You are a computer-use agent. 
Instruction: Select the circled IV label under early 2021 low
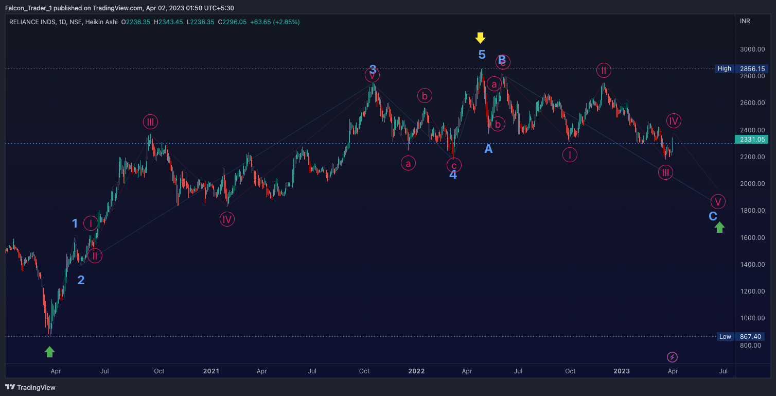[x=227, y=219]
